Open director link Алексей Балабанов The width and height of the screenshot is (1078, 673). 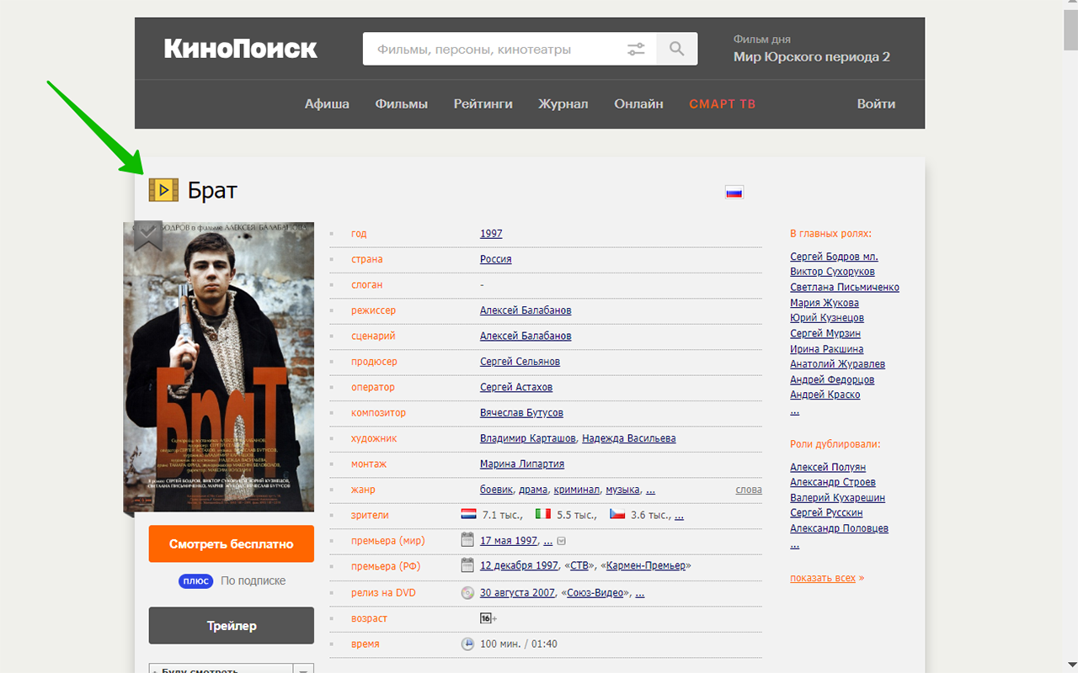(x=526, y=310)
